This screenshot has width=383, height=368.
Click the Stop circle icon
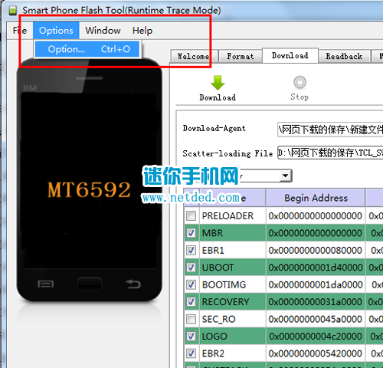pyautogui.click(x=300, y=82)
